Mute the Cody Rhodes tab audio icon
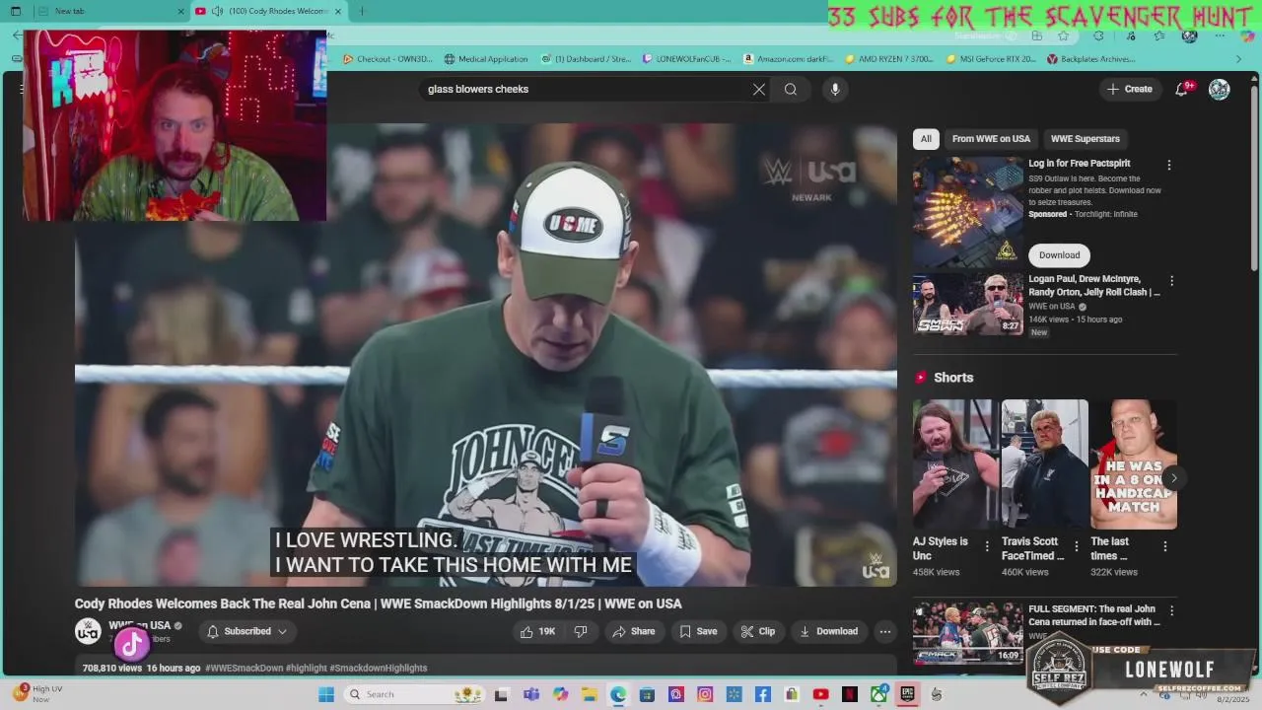1262x710 pixels. coord(217,11)
